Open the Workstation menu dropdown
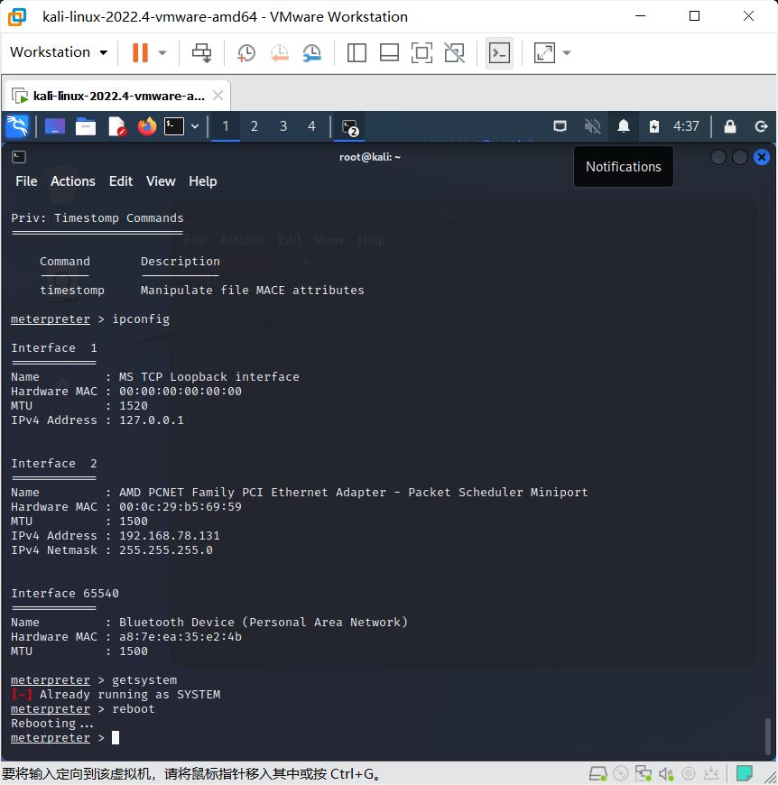Image resolution: width=778 pixels, height=785 pixels. pos(59,52)
